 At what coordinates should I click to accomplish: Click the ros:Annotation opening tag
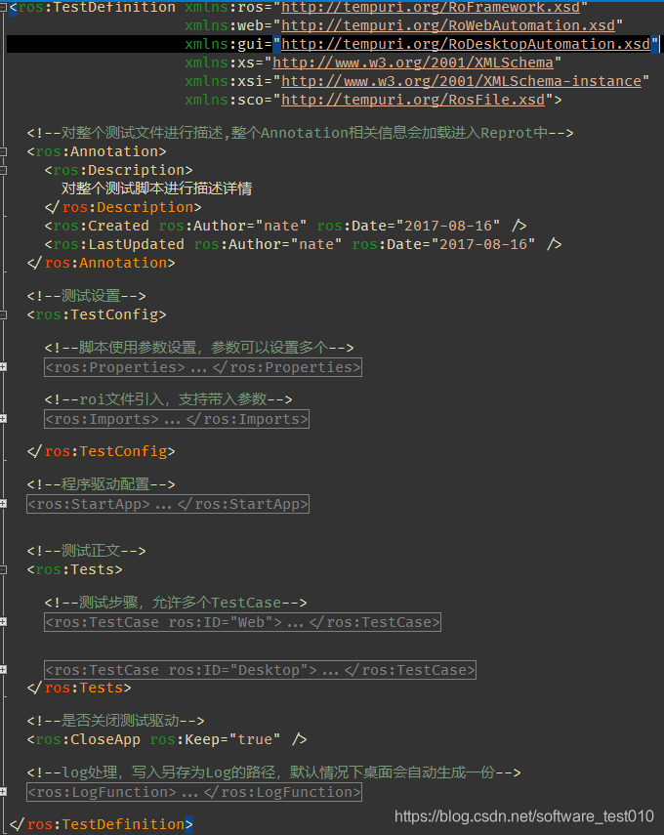pyautogui.click(x=97, y=151)
